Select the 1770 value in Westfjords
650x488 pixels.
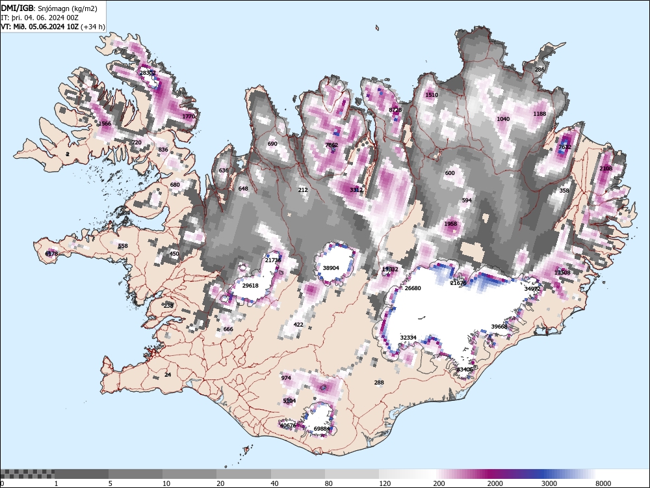[x=188, y=116]
